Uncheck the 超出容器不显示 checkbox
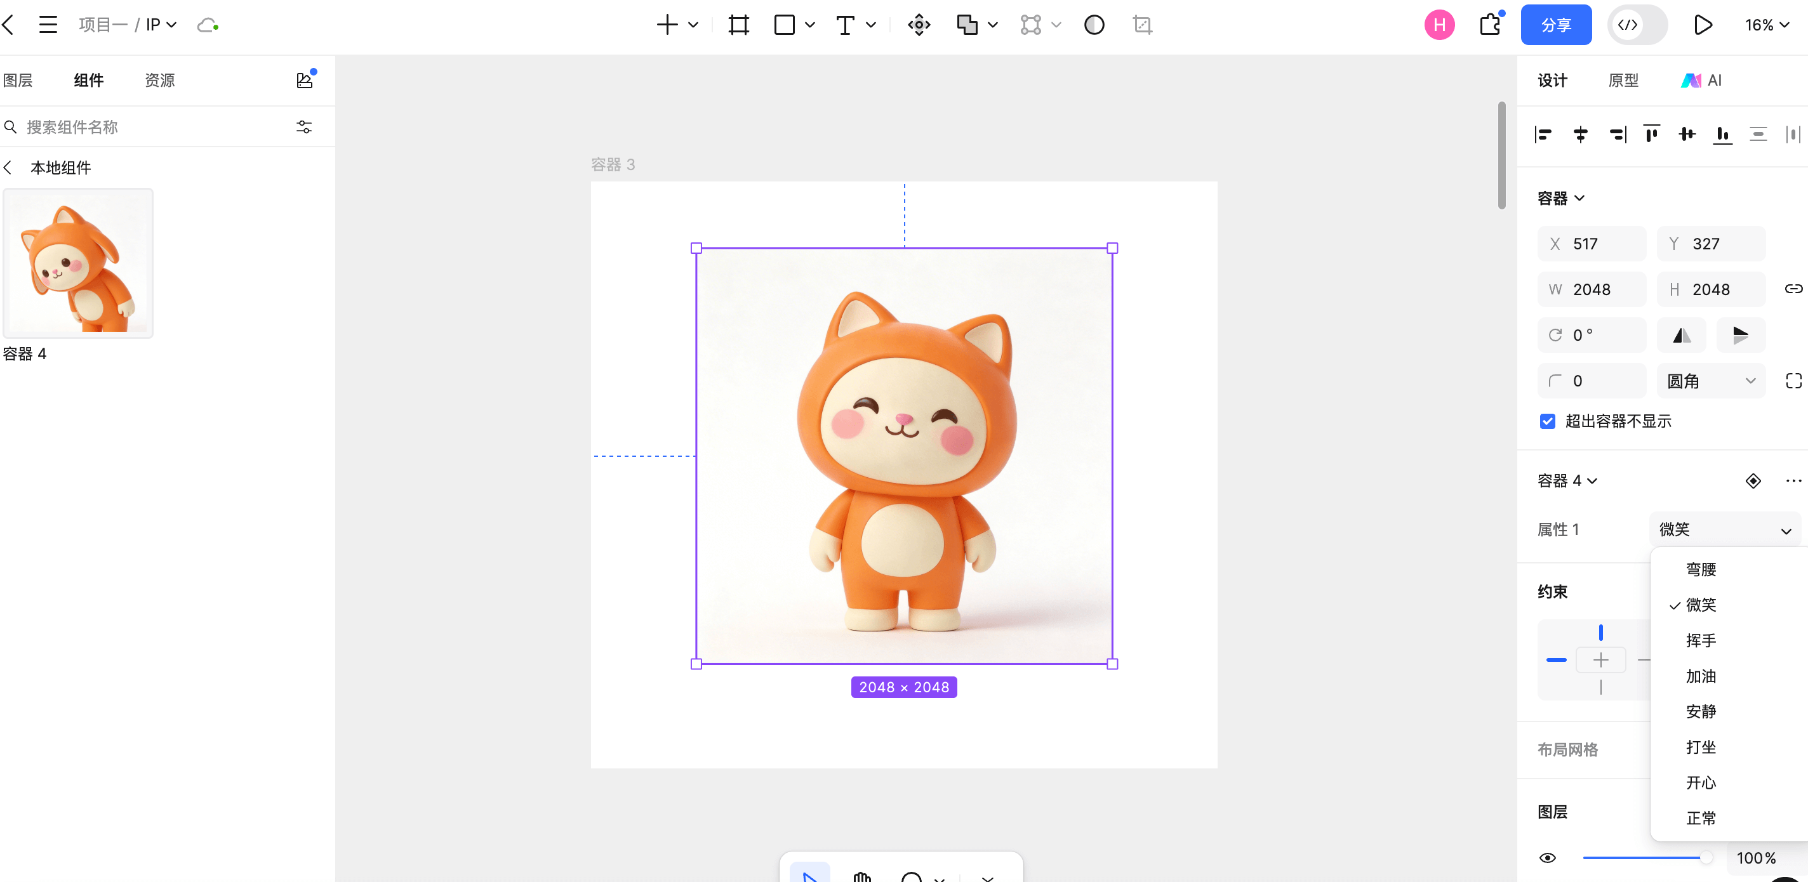 1547,421
